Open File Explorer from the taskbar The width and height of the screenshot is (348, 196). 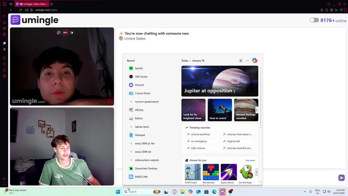(x=182, y=192)
